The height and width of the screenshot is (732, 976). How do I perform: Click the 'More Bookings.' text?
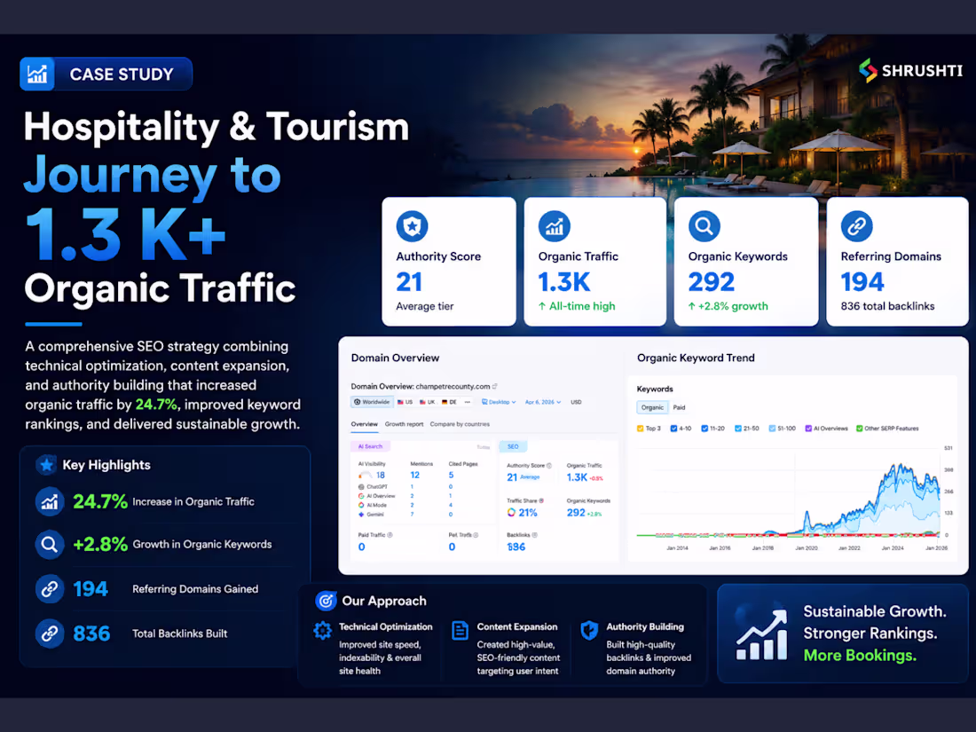[861, 656]
